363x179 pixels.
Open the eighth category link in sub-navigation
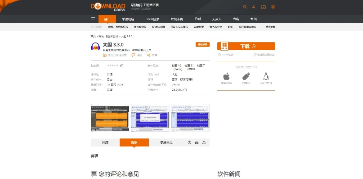click(x=247, y=27)
